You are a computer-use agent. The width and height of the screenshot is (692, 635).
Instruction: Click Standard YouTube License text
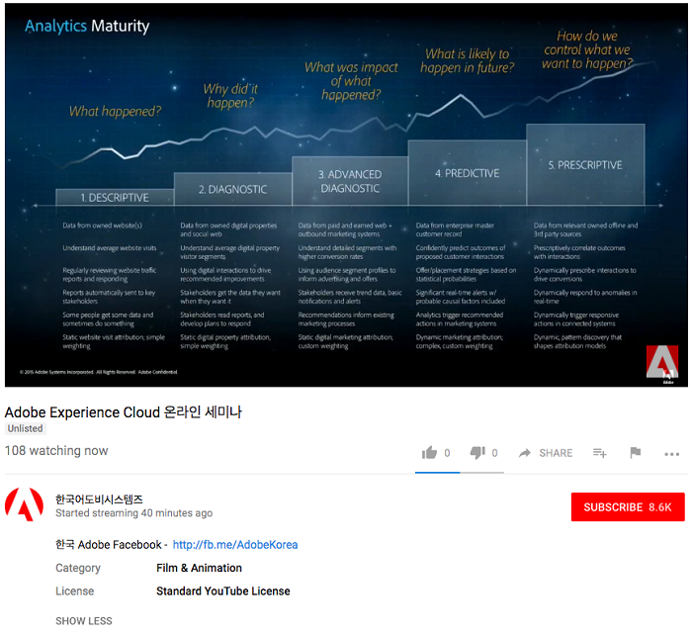(x=222, y=590)
